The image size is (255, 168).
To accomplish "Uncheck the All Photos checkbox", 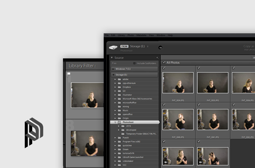I will tap(164, 62).
